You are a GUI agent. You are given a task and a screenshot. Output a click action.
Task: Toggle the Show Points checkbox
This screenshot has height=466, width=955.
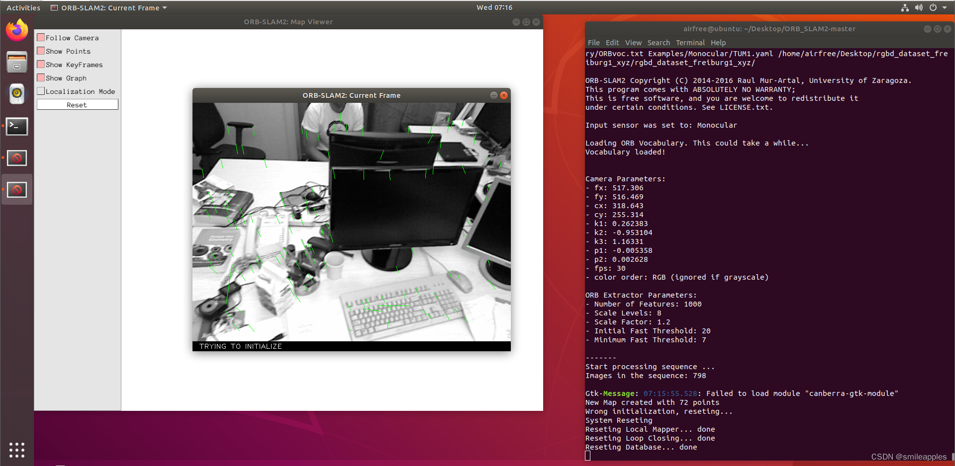(41, 51)
